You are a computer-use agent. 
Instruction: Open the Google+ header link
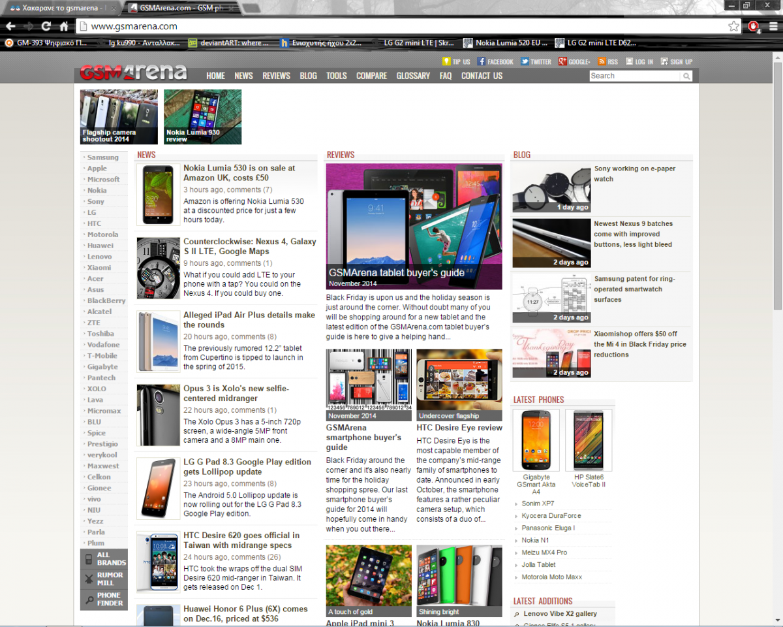(x=574, y=61)
